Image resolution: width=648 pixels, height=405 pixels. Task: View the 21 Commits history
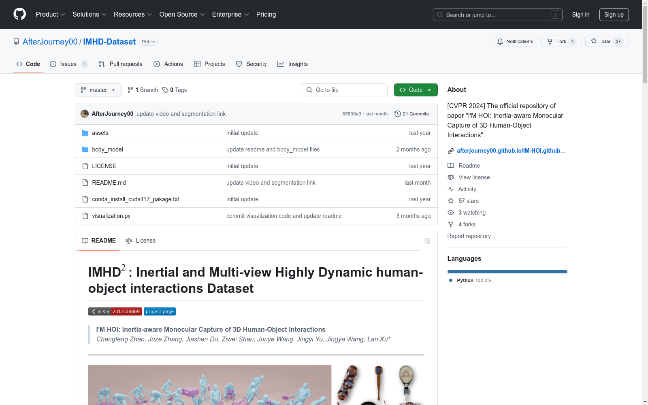(411, 114)
